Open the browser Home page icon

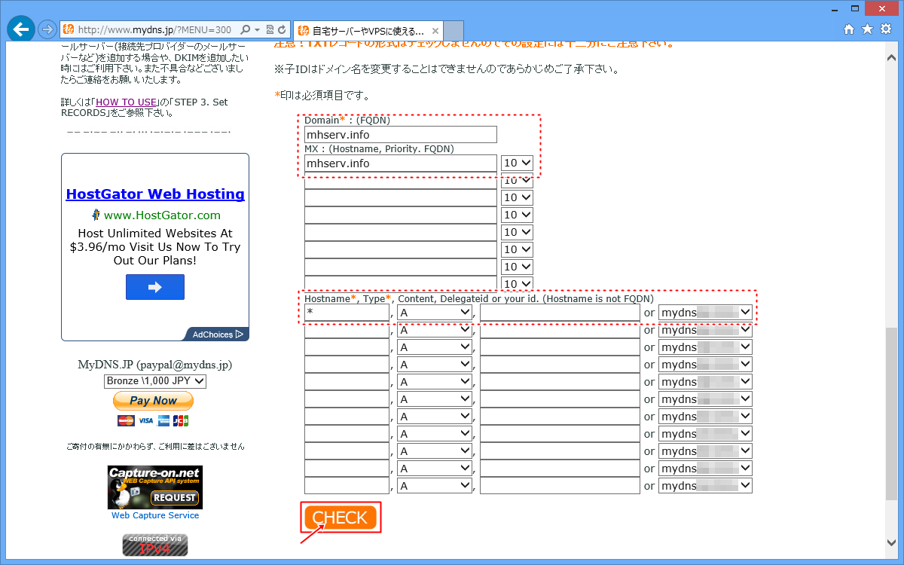849,29
